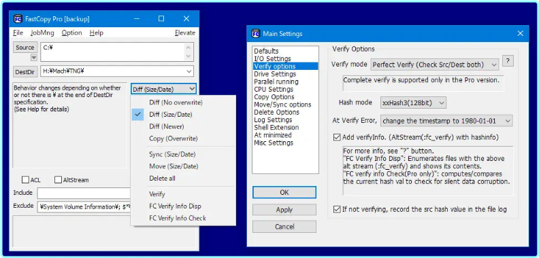Select I/O Settings in settings list
539x258 pixels.
285,58
